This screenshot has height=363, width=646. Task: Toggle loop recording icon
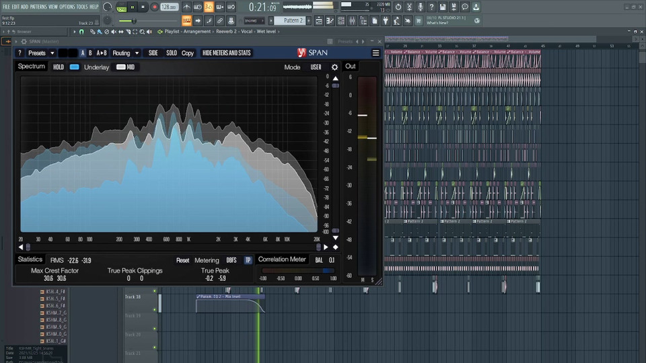[231, 7]
